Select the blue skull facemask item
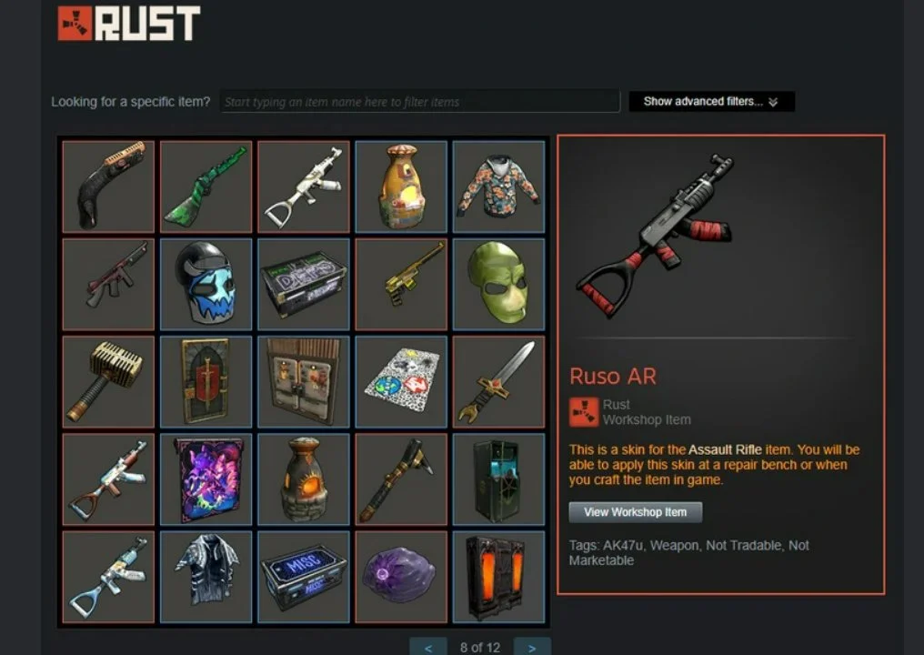This screenshot has width=924, height=655. tap(206, 284)
